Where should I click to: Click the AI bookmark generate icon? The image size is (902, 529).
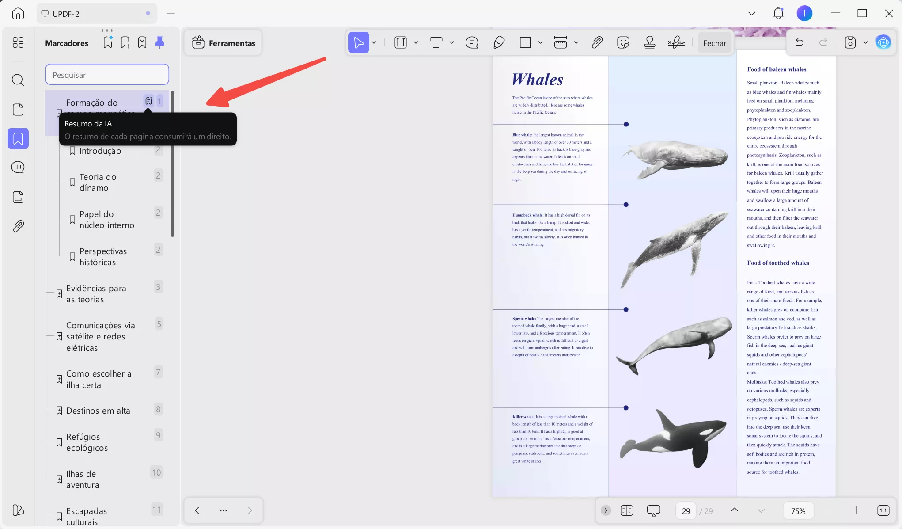point(108,42)
